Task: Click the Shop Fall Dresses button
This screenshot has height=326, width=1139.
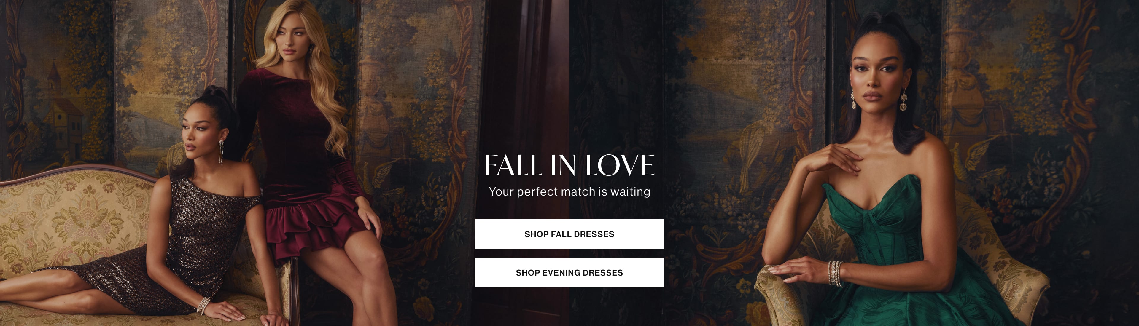Action: (569, 234)
